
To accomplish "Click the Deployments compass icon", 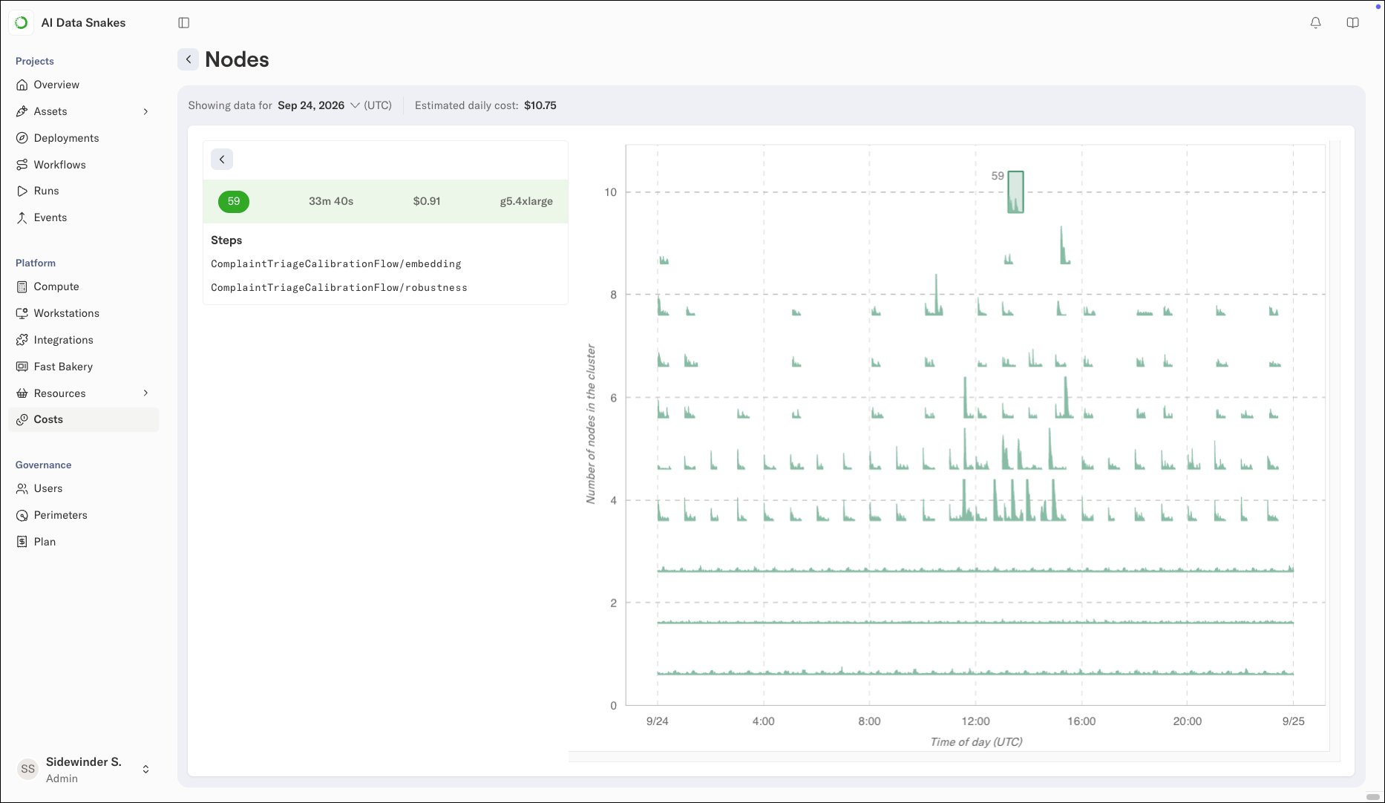I will coord(22,138).
